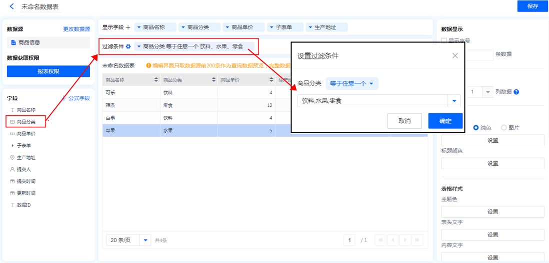Click the 饮料,水果,零食 value input field

click(x=372, y=101)
